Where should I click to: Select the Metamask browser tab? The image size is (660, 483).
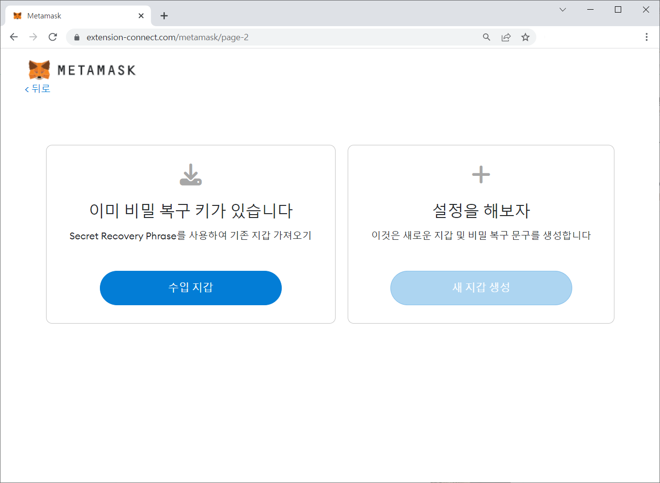(79, 16)
